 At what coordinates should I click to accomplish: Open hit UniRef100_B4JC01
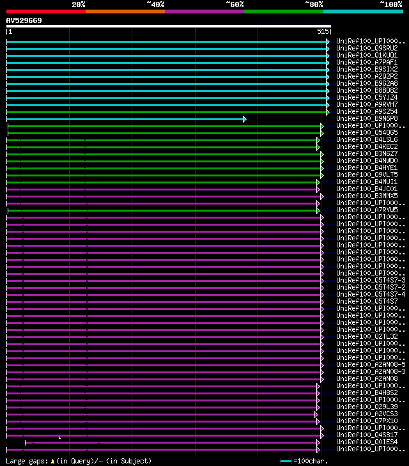click(x=367, y=189)
